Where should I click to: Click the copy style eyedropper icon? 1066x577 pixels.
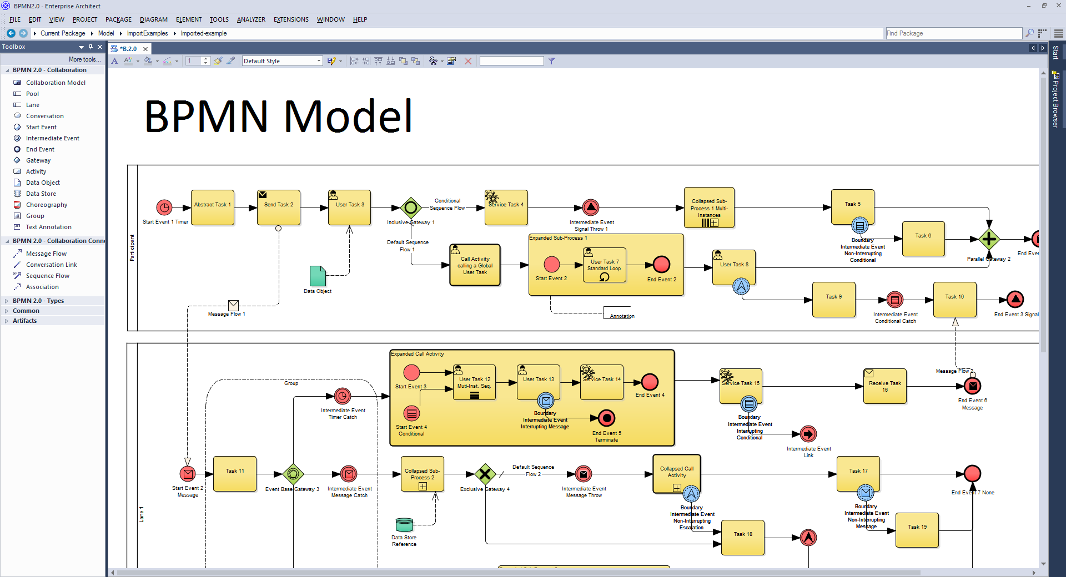tap(231, 61)
